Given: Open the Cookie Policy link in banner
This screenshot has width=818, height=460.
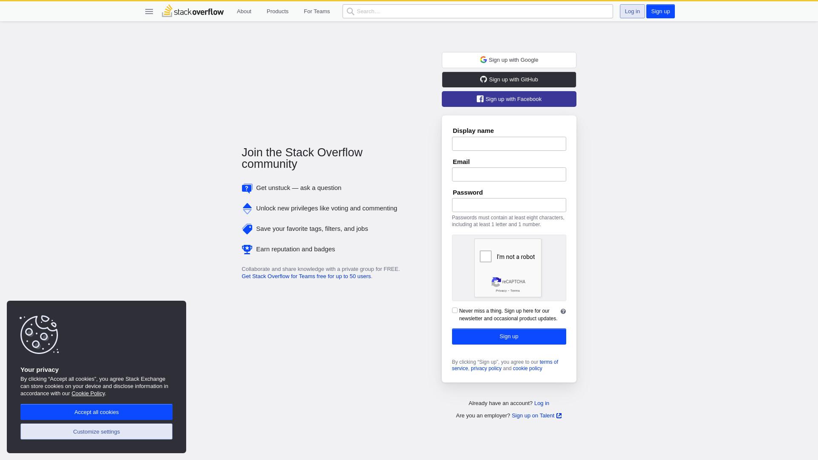Looking at the screenshot, I should [88, 394].
